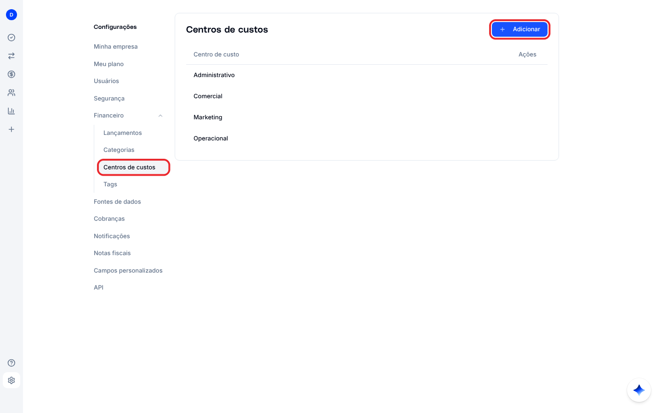Open the people contacts icon
The image size is (662, 413).
(x=11, y=93)
